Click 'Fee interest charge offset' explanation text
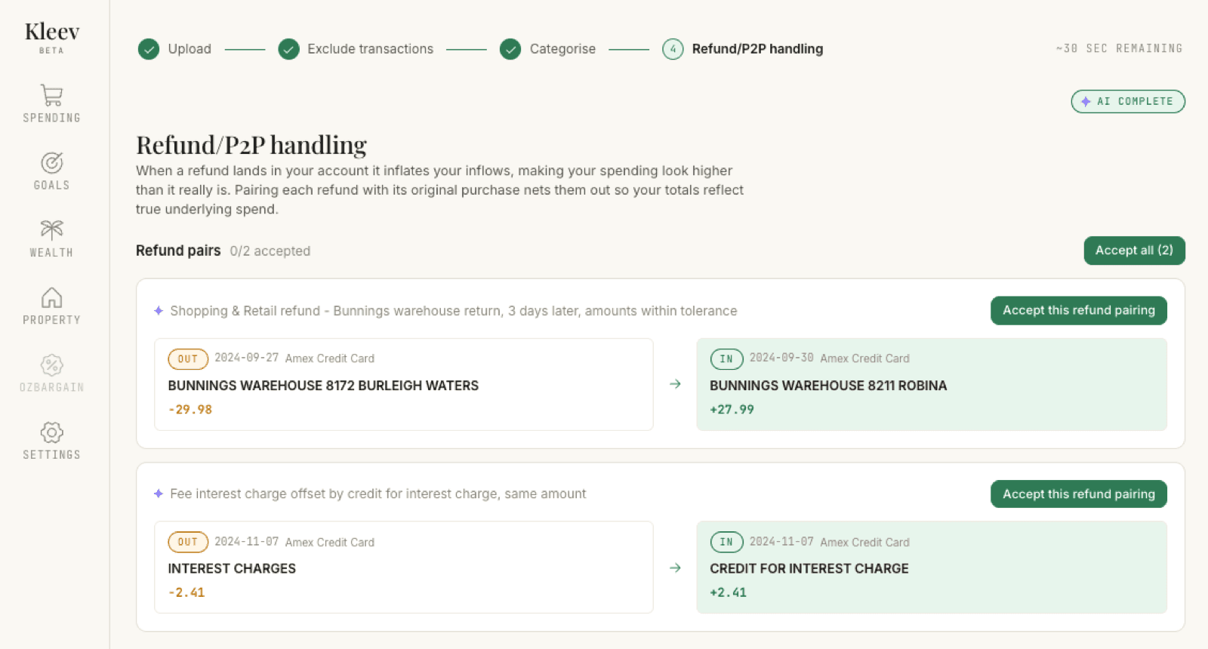Viewport: 1208px width, 649px height. point(377,494)
